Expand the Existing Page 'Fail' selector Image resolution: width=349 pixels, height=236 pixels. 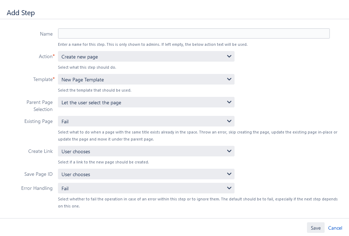(141, 122)
